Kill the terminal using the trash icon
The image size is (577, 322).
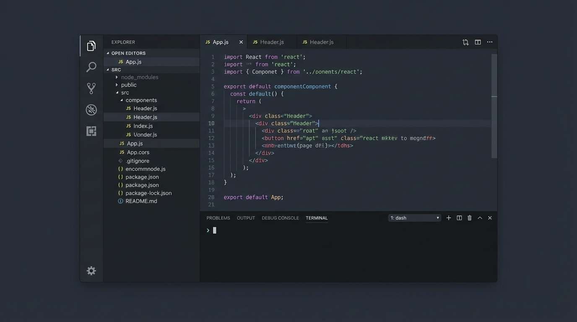[x=469, y=218]
